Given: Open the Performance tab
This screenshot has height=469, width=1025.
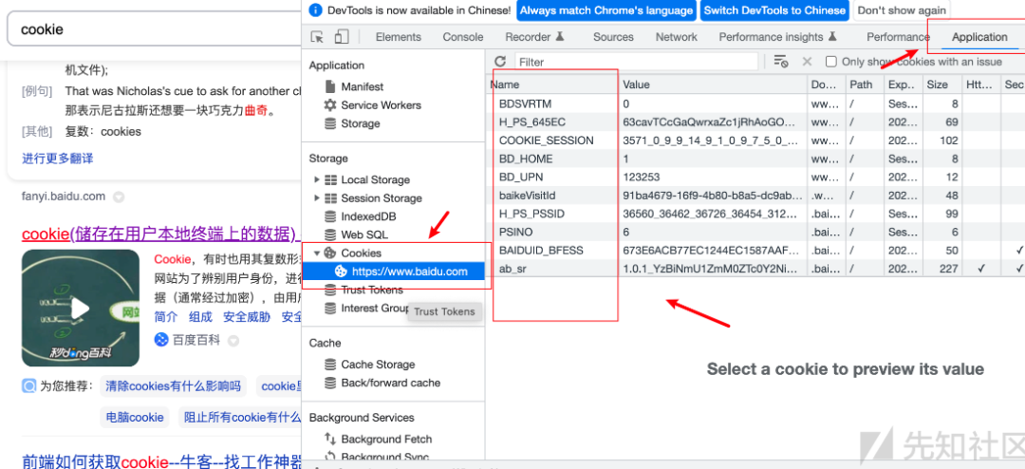Looking at the screenshot, I should click(x=898, y=37).
